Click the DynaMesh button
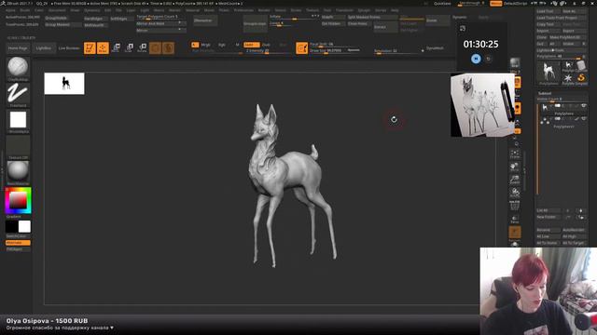The height and width of the screenshot is (335, 597). coord(435,48)
